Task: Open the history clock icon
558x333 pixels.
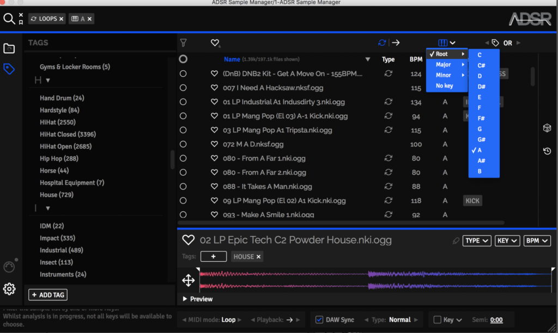Action: tap(547, 151)
